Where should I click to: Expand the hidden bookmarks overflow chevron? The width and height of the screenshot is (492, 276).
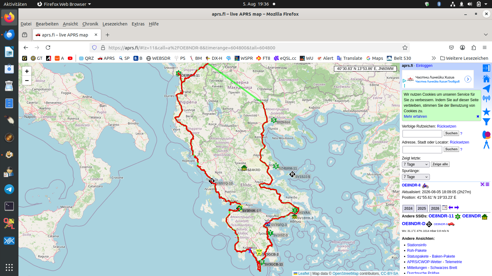click(434, 58)
